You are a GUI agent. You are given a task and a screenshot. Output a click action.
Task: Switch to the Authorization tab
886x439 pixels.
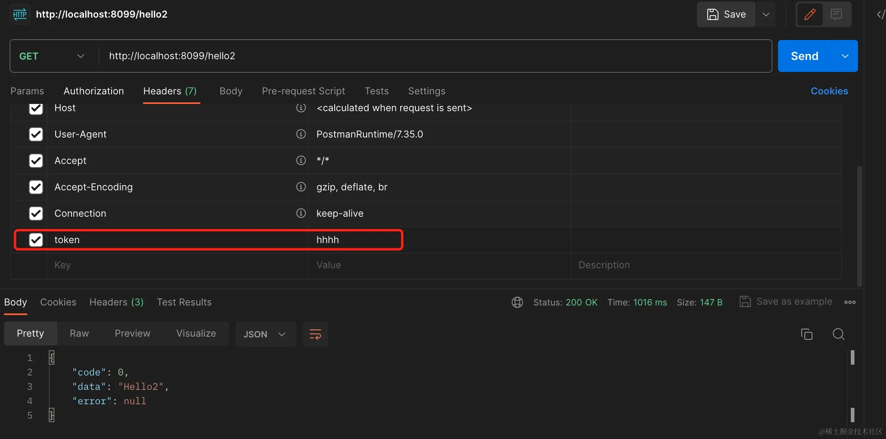pos(94,91)
